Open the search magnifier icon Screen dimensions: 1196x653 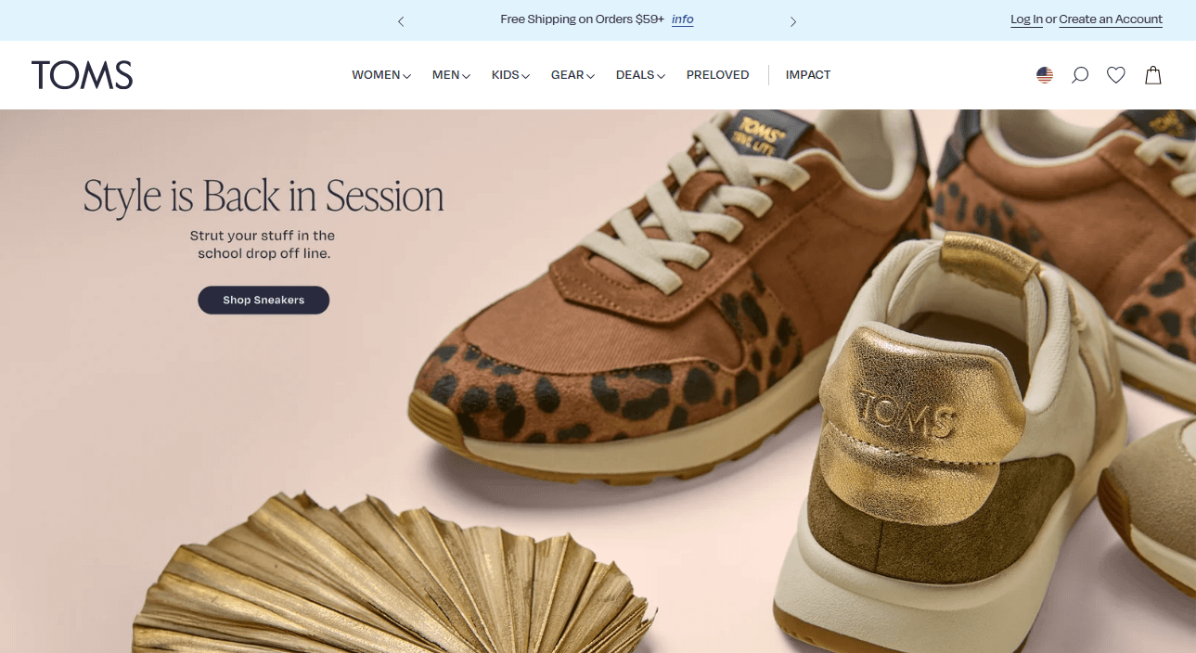1080,75
